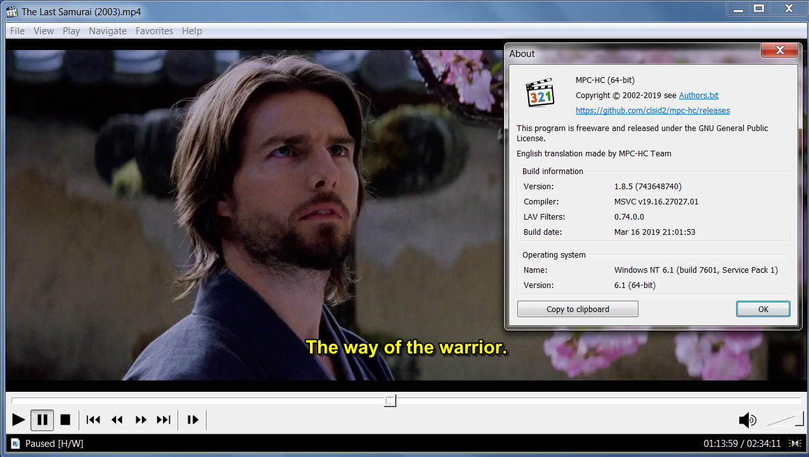Open the File menu
Screen dimensions: 809x457
18,31
